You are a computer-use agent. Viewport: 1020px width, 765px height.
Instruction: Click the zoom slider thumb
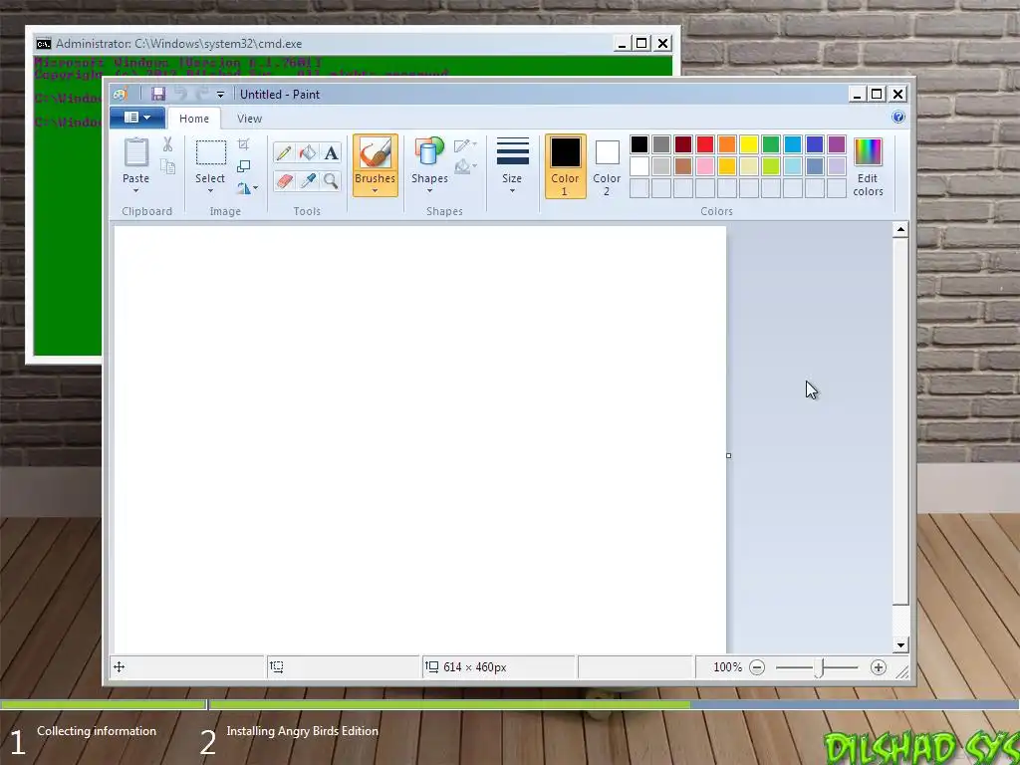tap(819, 667)
